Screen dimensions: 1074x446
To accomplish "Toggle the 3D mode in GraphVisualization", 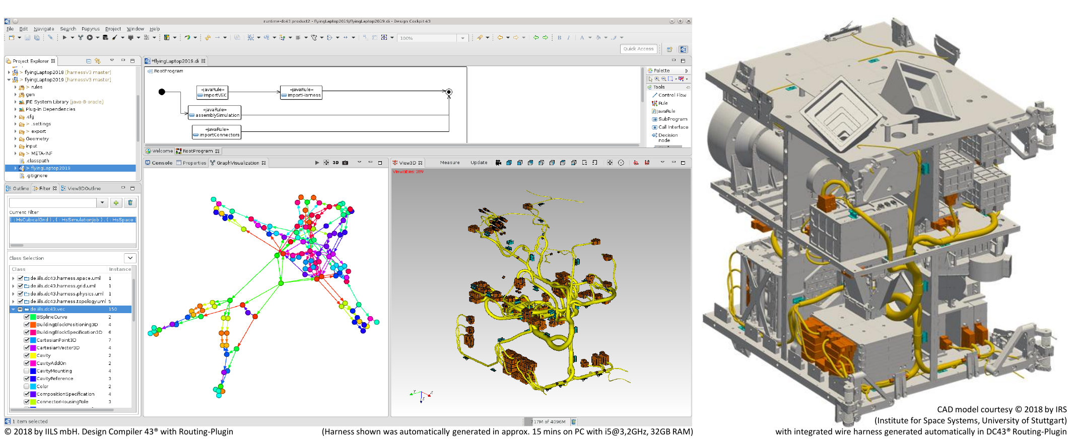I will point(335,163).
